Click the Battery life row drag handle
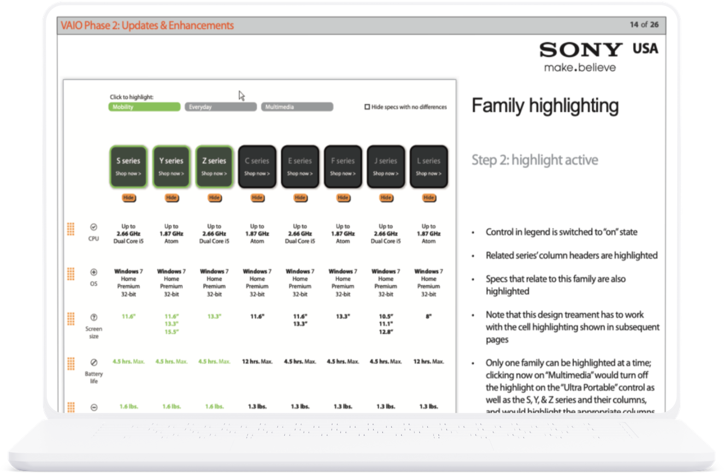This screenshot has height=473, width=724. pyautogui.click(x=70, y=364)
